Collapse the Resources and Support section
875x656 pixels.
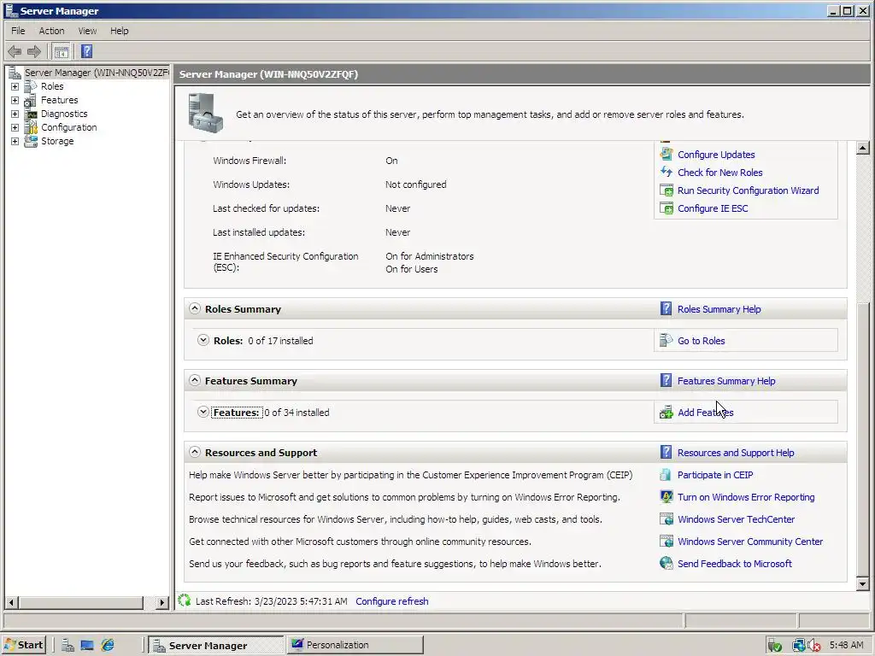click(194, 452)
